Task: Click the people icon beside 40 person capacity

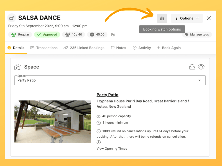Action: 99,116
